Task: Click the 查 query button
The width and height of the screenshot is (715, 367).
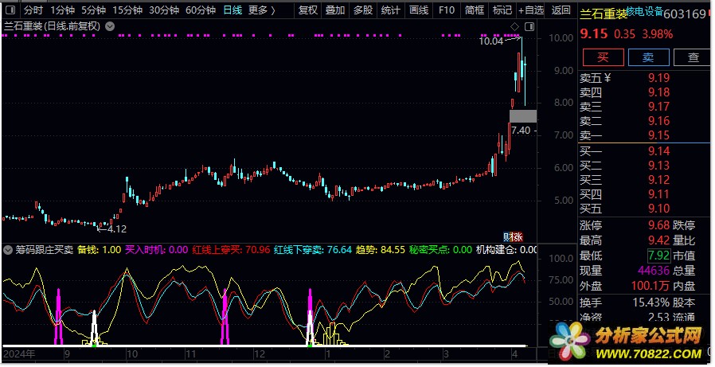Action: [694, 57]
